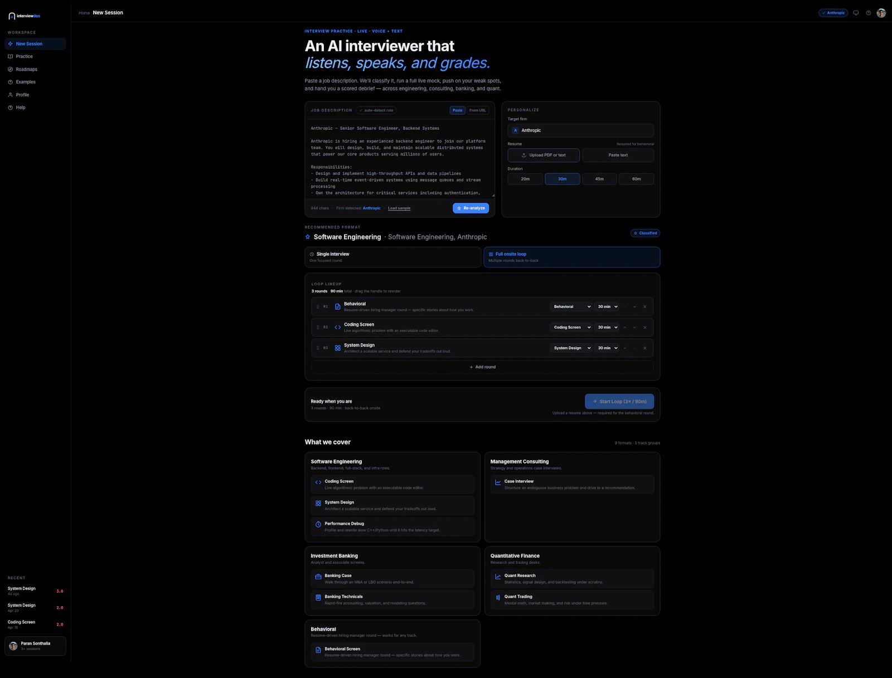
Task: Click the document icon in the Behavioral lineup row
Action: click(x=337, y=307)
